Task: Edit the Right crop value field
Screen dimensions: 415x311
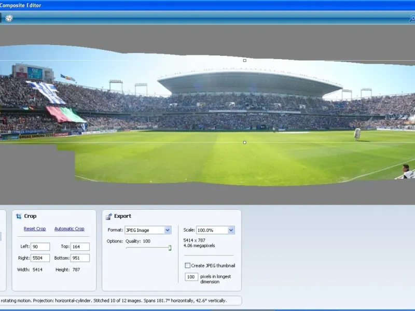Action: click(x=40, y=258)
